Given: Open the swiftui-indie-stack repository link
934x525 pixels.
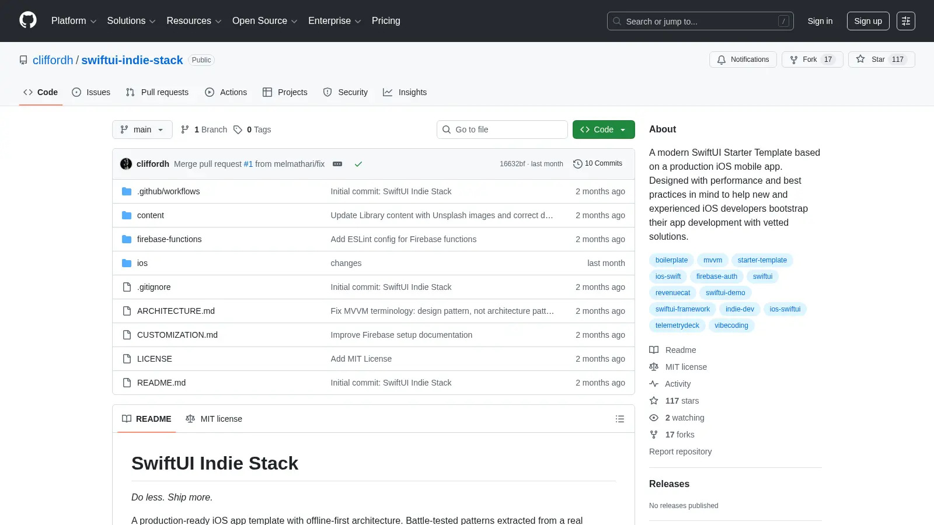Looking at the screenshot, I should (132, 60).
